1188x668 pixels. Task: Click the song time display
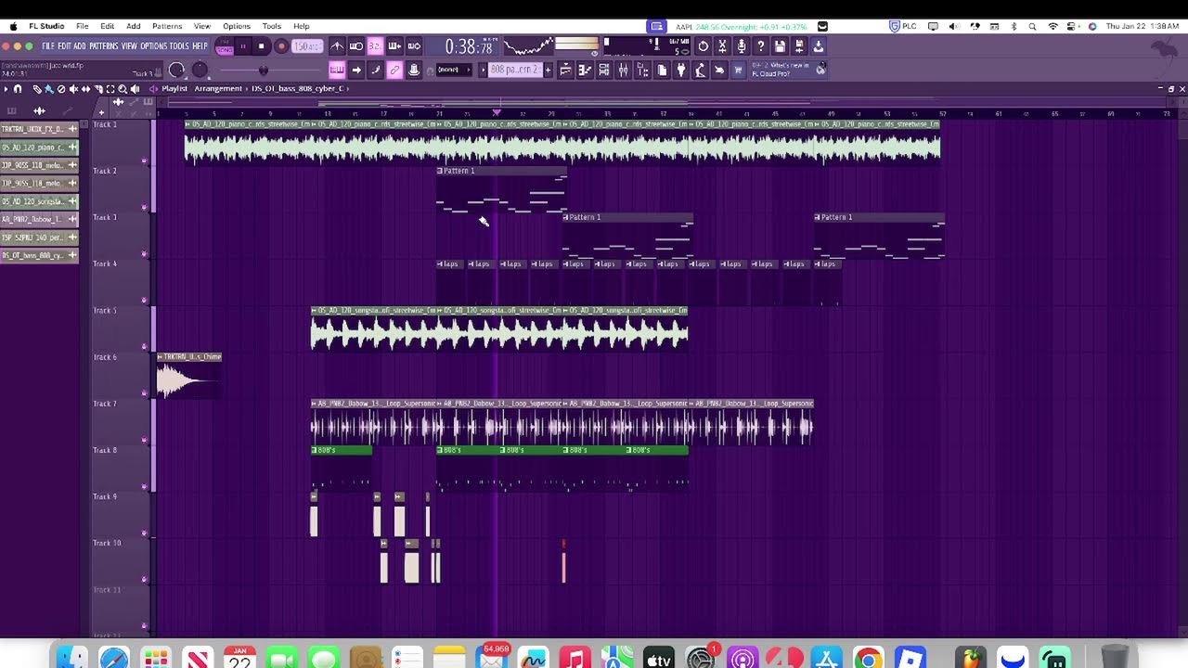[468, 45]
